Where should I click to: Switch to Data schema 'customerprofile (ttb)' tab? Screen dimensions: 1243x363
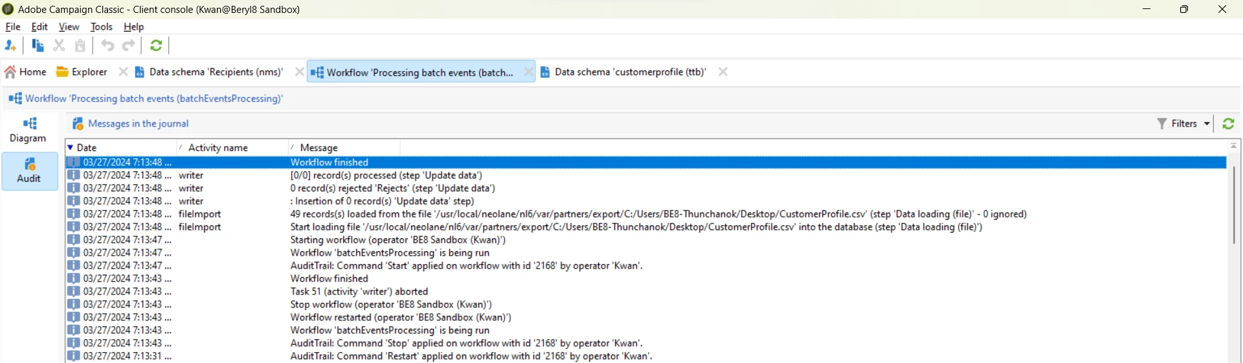[623, 72]
